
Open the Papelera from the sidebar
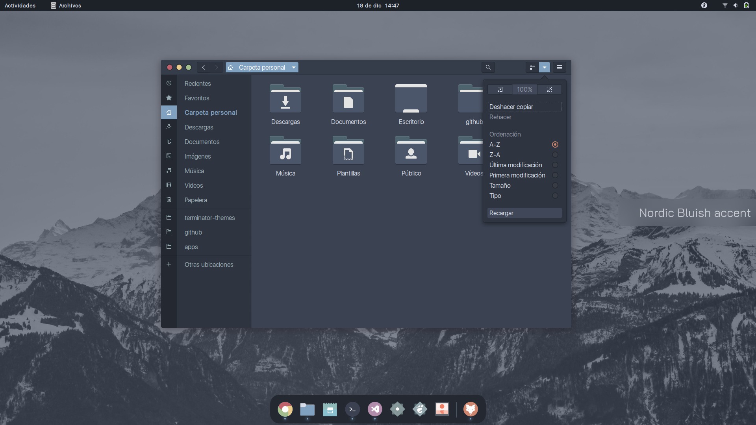(196, 200)
